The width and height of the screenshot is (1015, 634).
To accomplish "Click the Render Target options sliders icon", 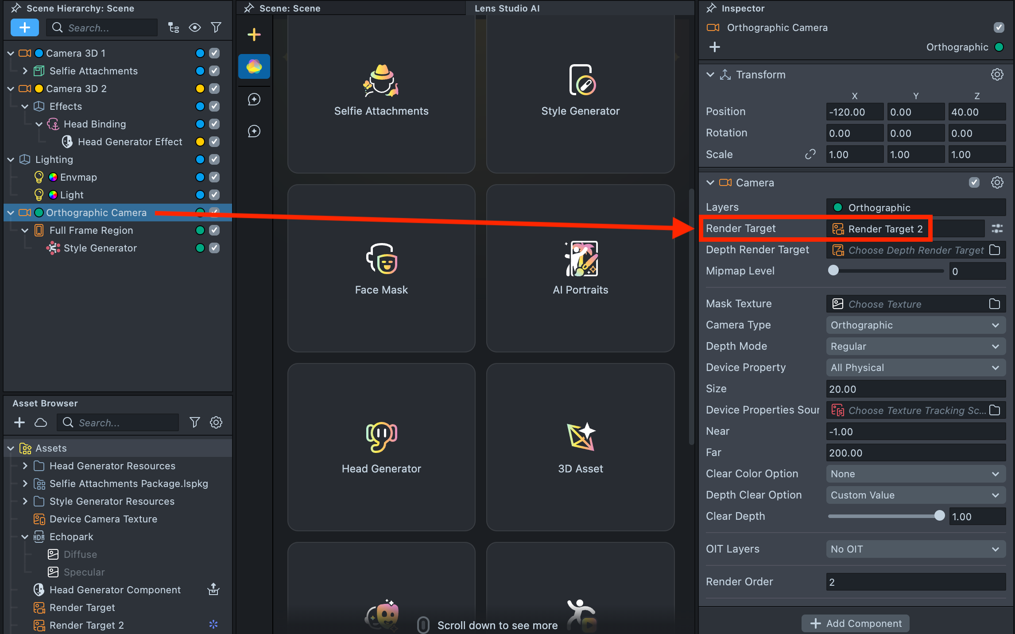I will [997, 228].
